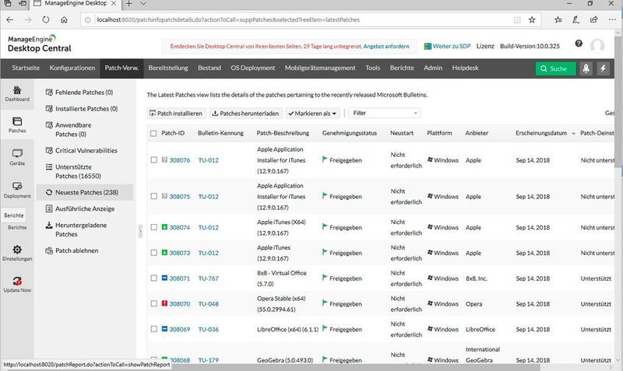Screen dimensions: 623x371
Task: Open the help question mark icon
Action: click(x=579, y=44)
